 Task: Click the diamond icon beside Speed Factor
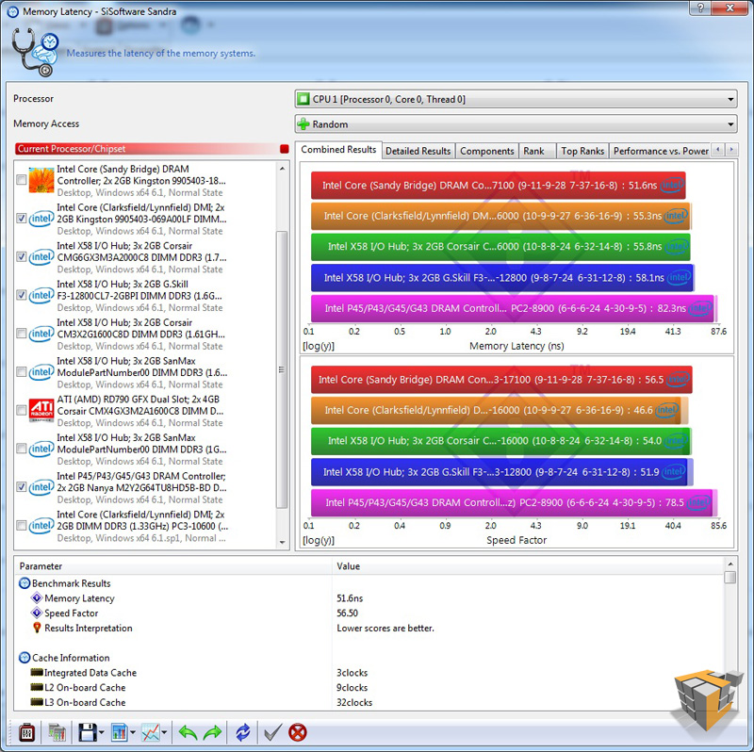coord(37,613)
